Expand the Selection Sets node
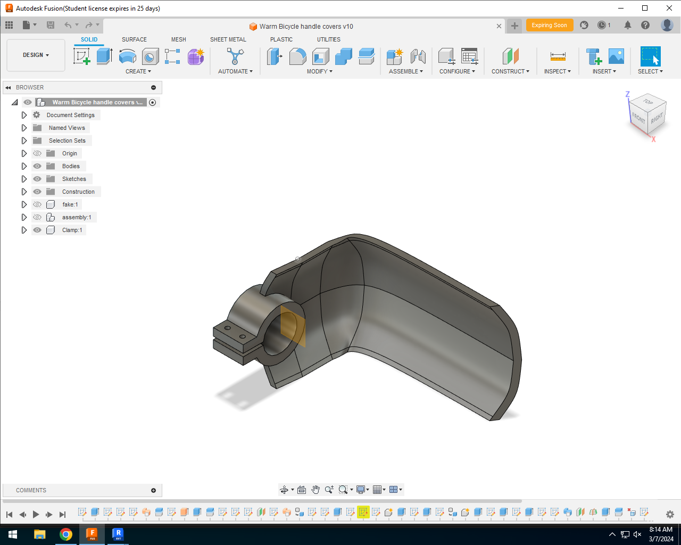 tap(24, 141)
